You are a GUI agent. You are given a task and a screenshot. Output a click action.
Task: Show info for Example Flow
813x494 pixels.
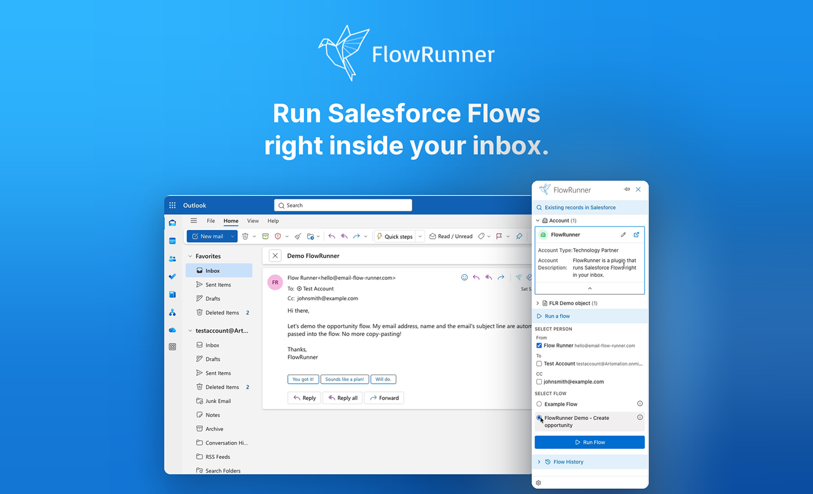click(640, 403)
